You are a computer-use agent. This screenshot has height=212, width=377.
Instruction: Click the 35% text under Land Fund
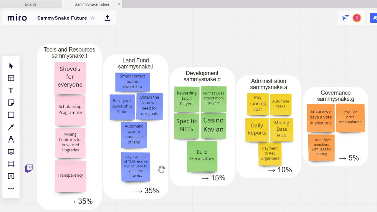click(x=152, y=191)
